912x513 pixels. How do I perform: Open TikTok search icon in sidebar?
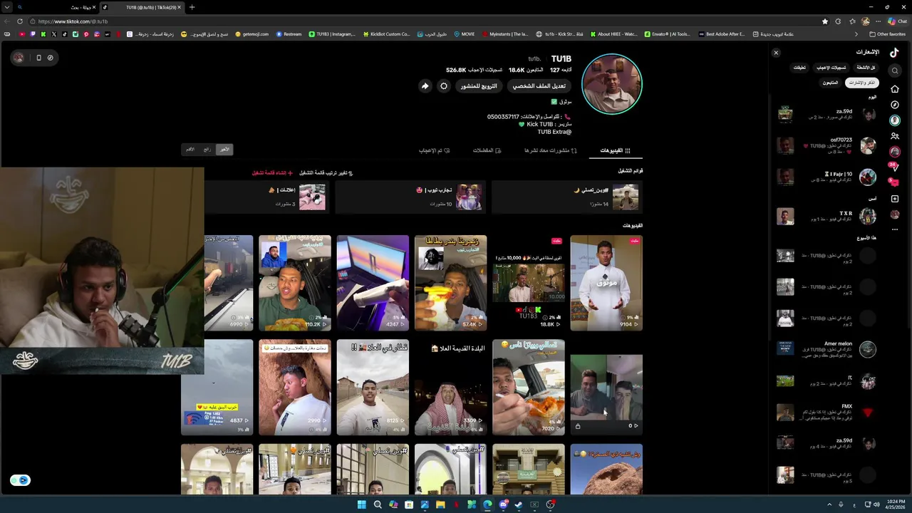pyautogui.click(x=895, y=71)
